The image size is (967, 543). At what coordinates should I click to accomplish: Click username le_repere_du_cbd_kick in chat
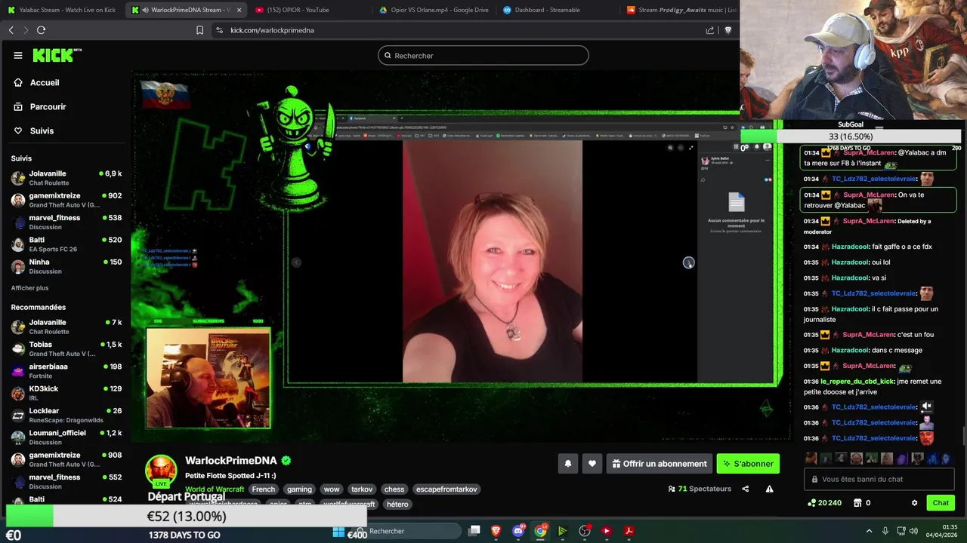857,382
